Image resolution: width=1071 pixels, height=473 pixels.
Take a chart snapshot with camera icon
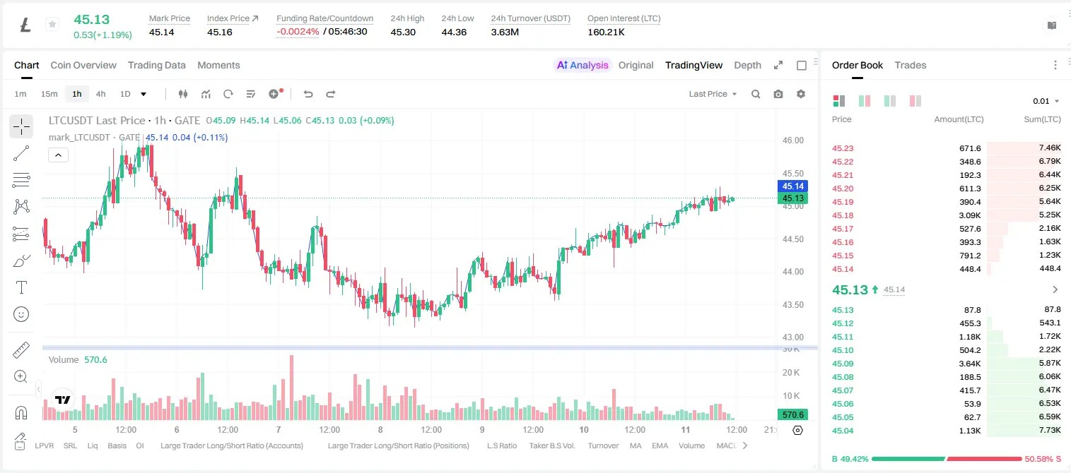point(778,94)
